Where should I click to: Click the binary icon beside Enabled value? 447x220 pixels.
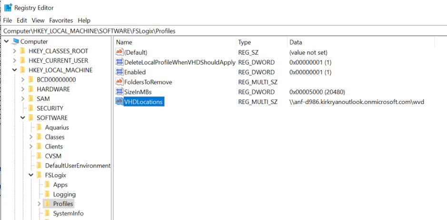pos(119,72)
